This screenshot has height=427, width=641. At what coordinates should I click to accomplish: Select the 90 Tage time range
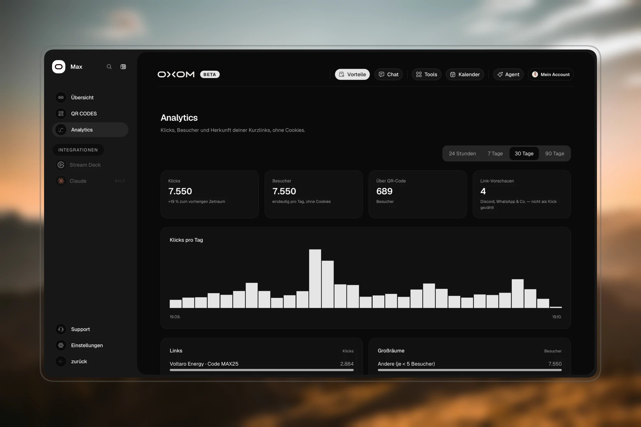[555, 153]
